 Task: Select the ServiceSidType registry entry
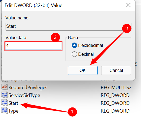[24, 95]
